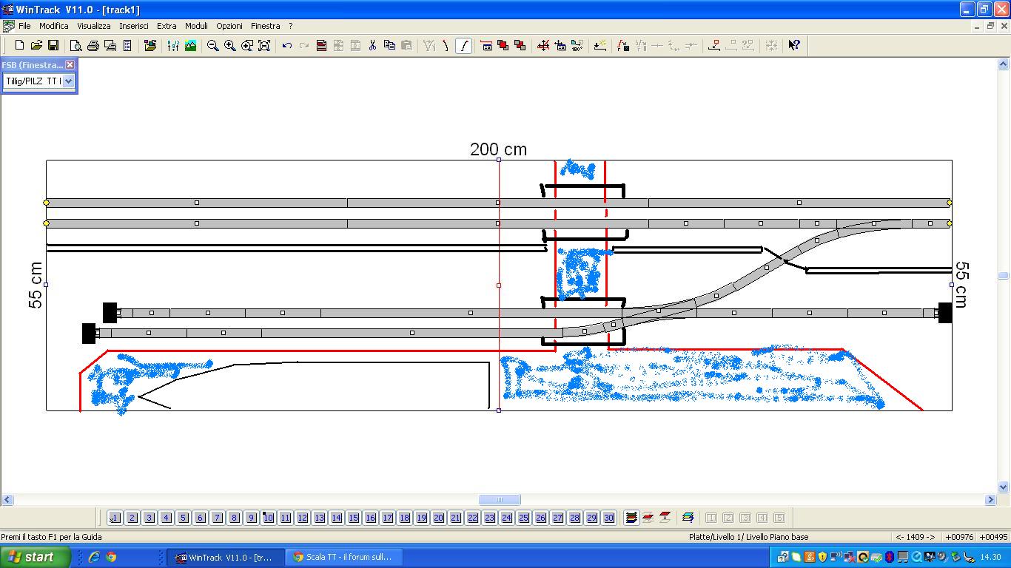Toggle layer 15 button
The height and width of the screenshot is (568, 1011).
pyautogui.click(x=353, y=518)
